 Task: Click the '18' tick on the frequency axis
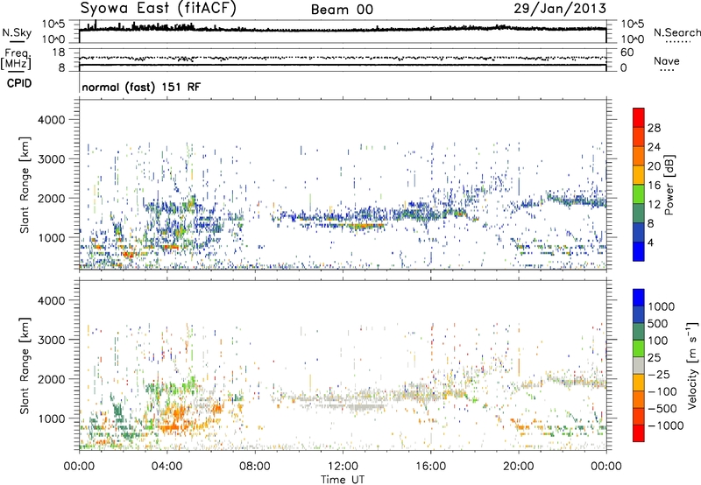59,53
